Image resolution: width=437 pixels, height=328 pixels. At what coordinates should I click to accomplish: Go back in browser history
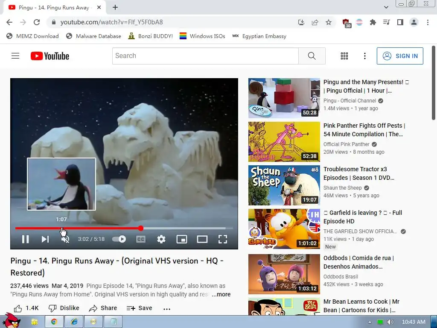pos(9,22)
